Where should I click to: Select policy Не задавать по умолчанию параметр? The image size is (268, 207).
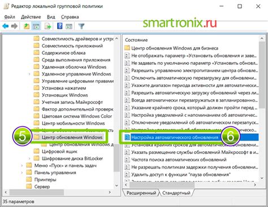tap(194, 63)
